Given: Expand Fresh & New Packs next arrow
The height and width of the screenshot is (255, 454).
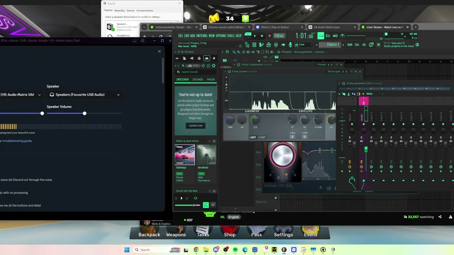Looking at the screenshot, I should [x=214, y=141].
